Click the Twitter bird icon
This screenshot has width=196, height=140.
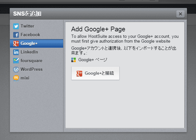[16, 26]
